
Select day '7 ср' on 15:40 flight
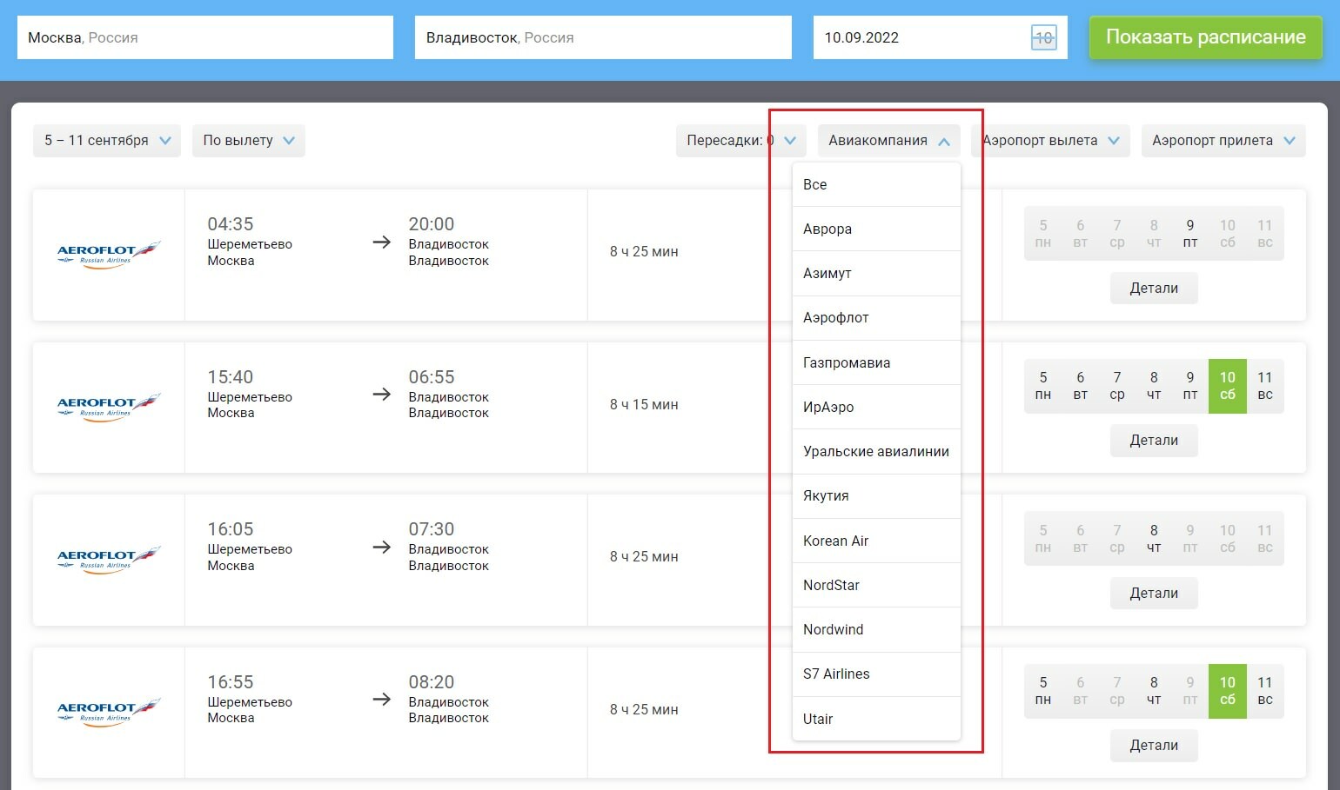click(1117, 386)
